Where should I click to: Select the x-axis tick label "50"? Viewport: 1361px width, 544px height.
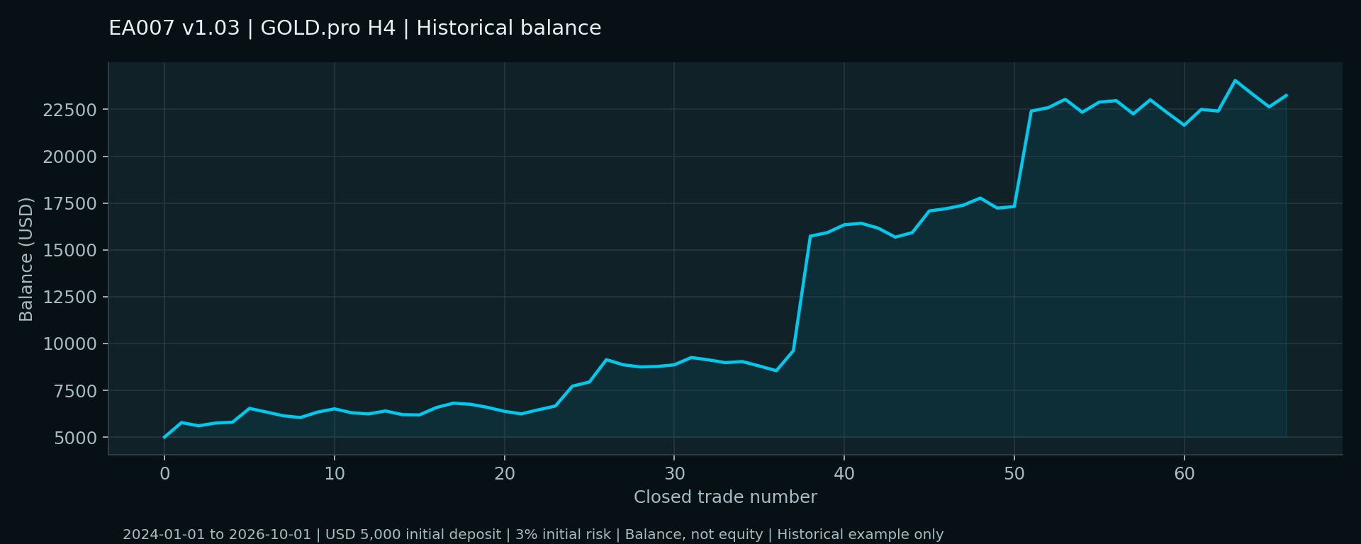coord(1014,474)
